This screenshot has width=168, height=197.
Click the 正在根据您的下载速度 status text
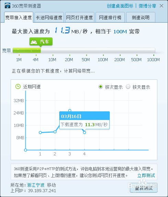(x=53, y=71)
